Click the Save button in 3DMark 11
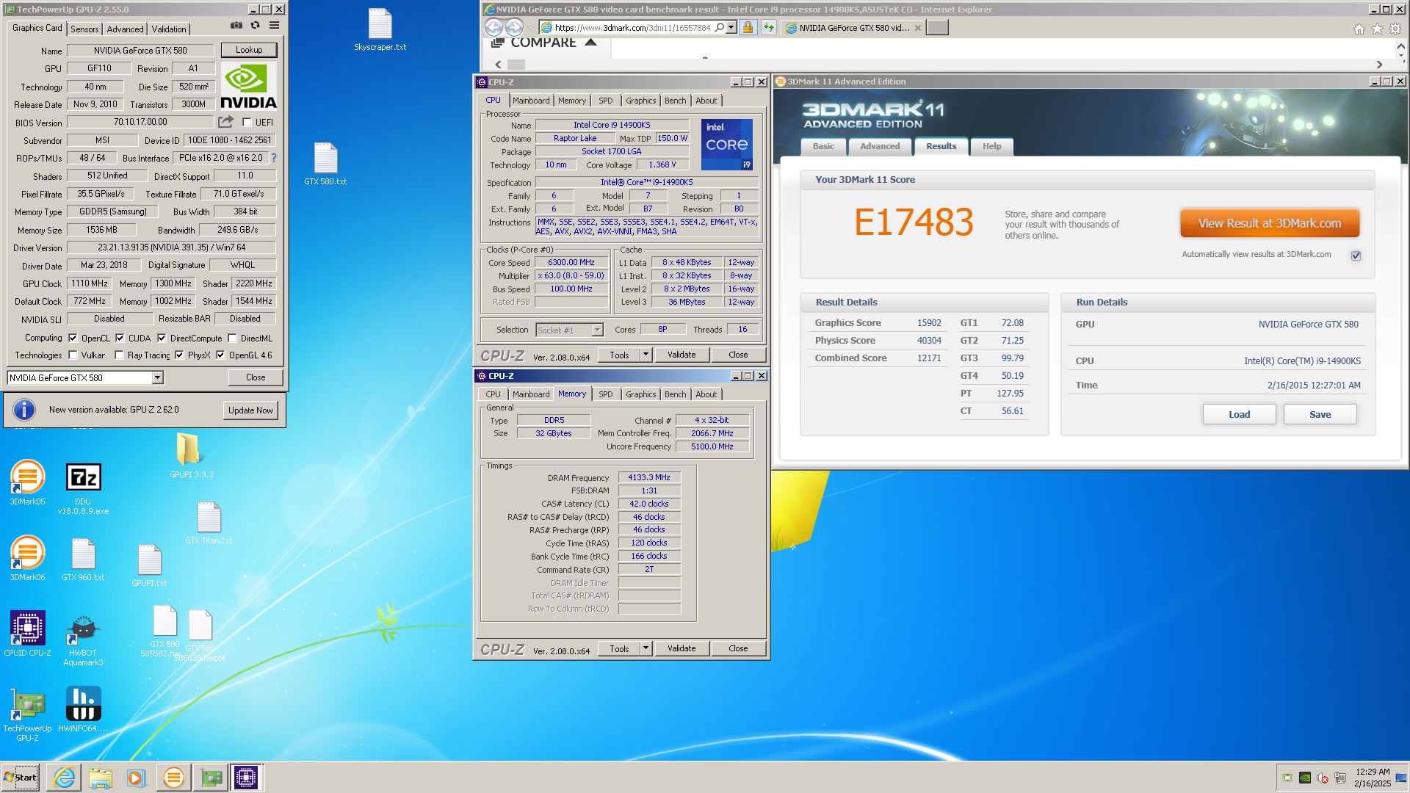Image resolution: width=1410 pixels, height=793 pixels. pyautogui.click(x=1320, y=414)
